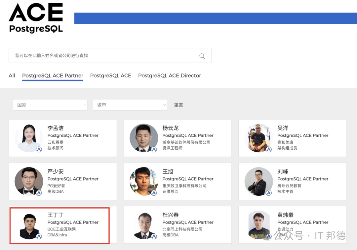Click the ACE badge on 吴洋's avatar
The width and height of the screenshot is (357, 250).
(x=269, y=149)
